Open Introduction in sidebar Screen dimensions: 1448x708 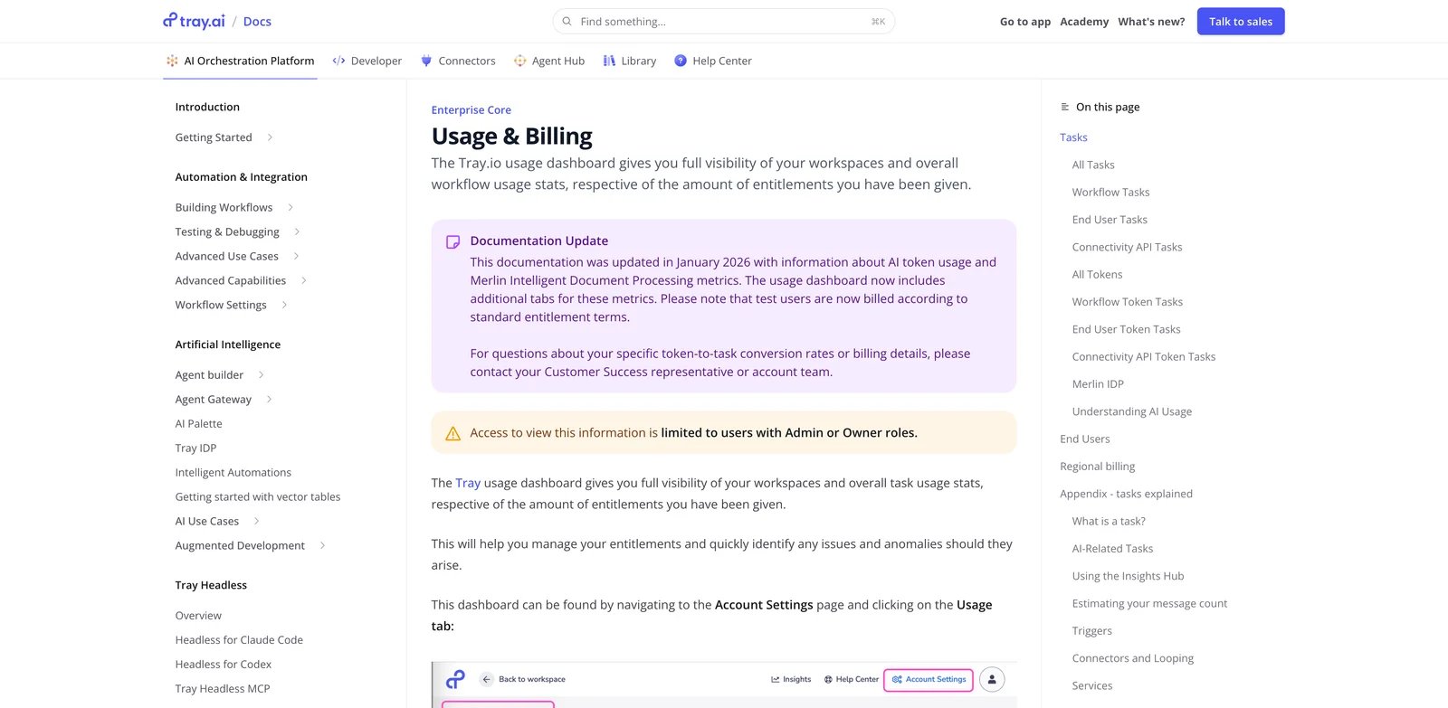[x=207, y=107]
